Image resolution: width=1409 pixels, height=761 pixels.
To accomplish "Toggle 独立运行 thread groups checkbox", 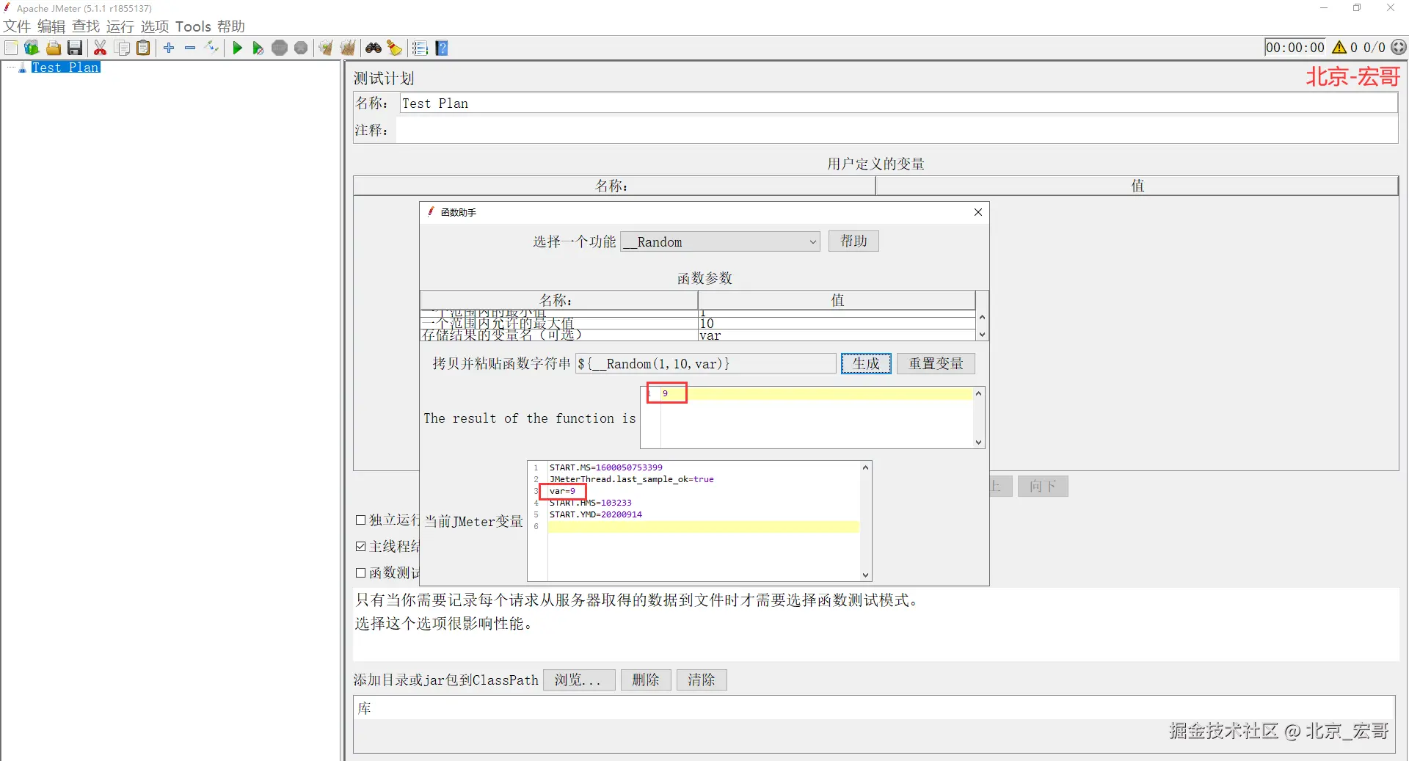I will point(360,520).
